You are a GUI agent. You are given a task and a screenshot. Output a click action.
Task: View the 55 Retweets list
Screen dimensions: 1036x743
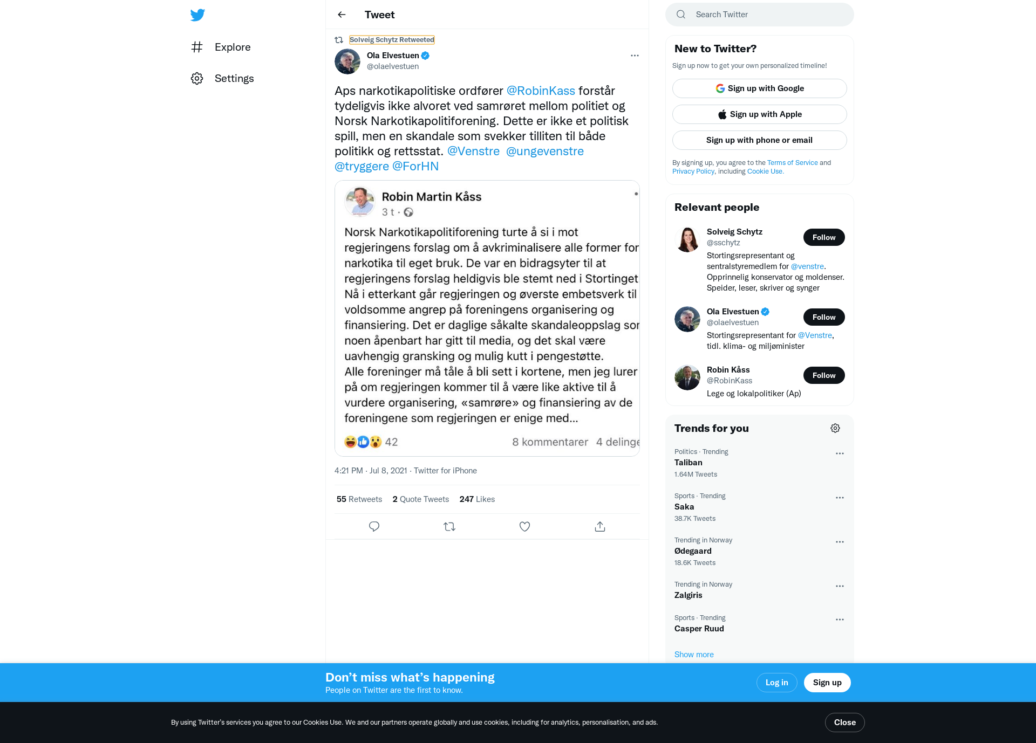tap(359, 499)
